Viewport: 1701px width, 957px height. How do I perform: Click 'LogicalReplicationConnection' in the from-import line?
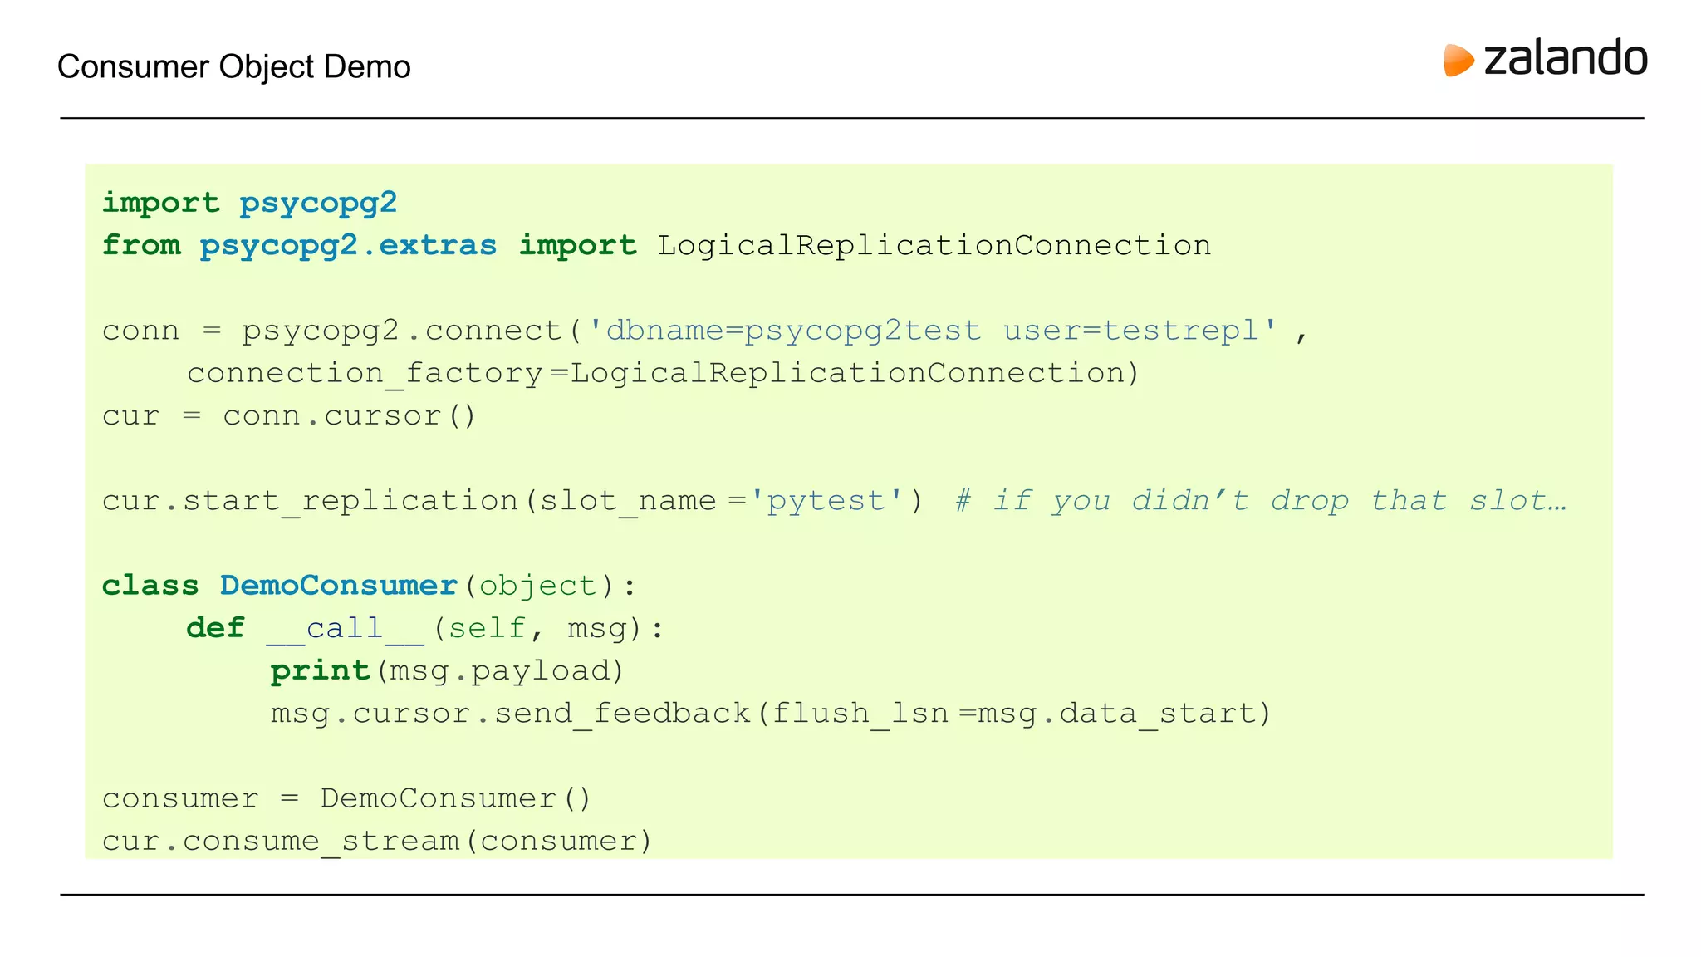click(934, 245)
